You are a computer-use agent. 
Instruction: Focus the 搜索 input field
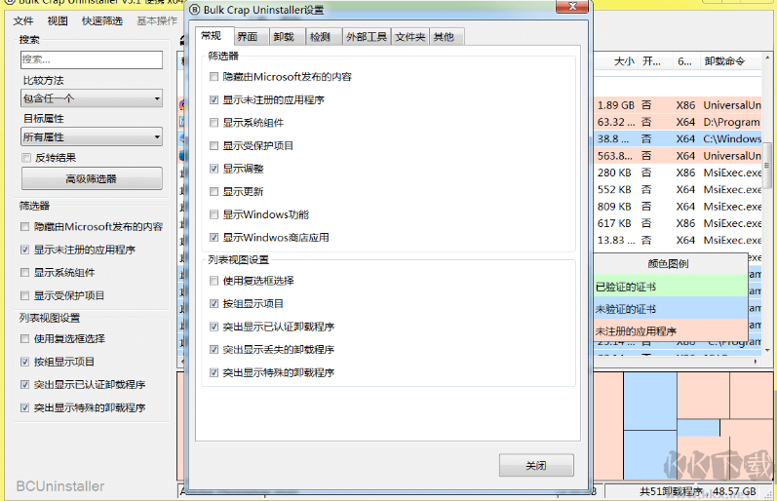(x=92, y=59)
